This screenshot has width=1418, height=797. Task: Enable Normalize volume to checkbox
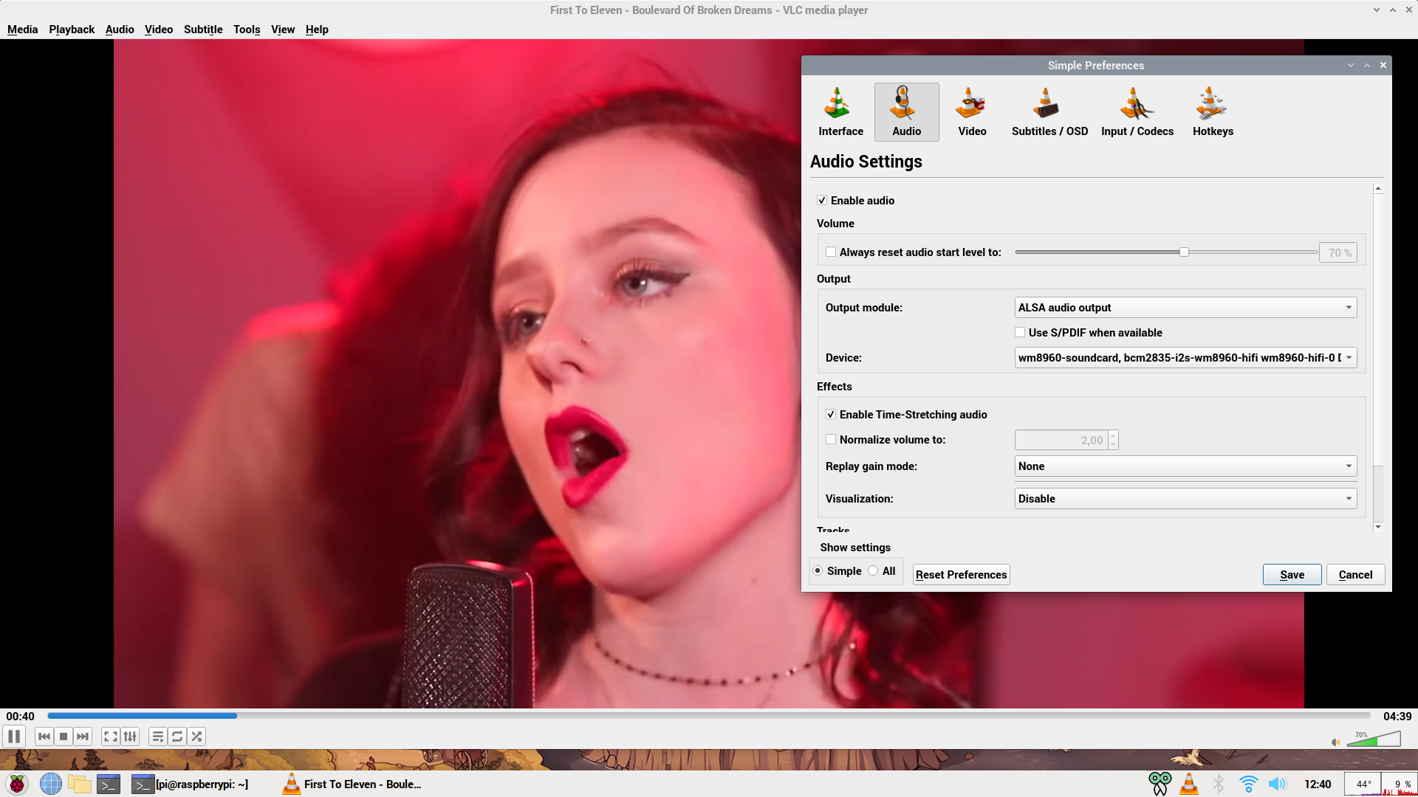click(x=831, y=440)
